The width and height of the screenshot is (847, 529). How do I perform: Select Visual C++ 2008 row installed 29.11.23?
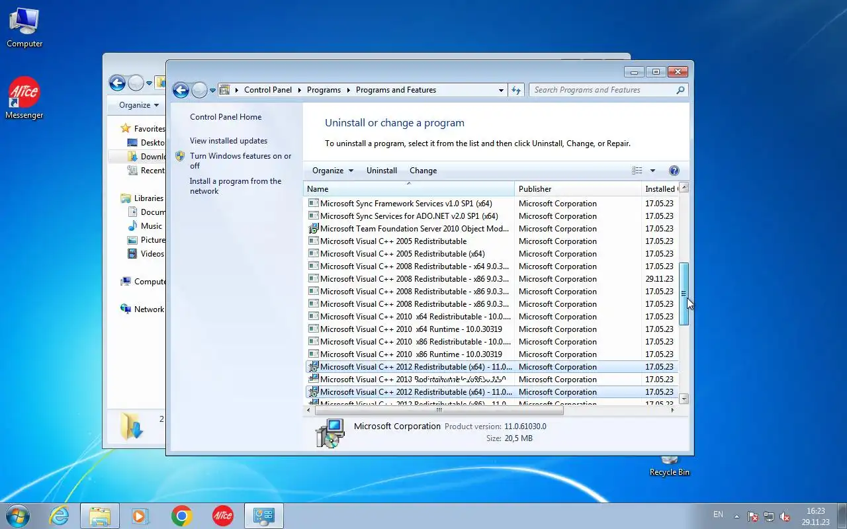point(491,279)
